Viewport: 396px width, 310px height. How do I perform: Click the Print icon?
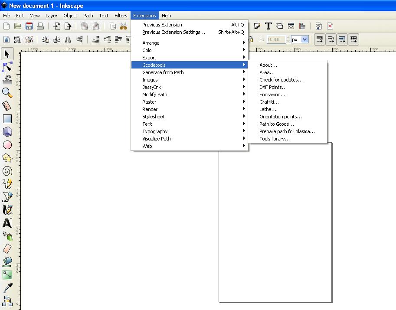40,26
